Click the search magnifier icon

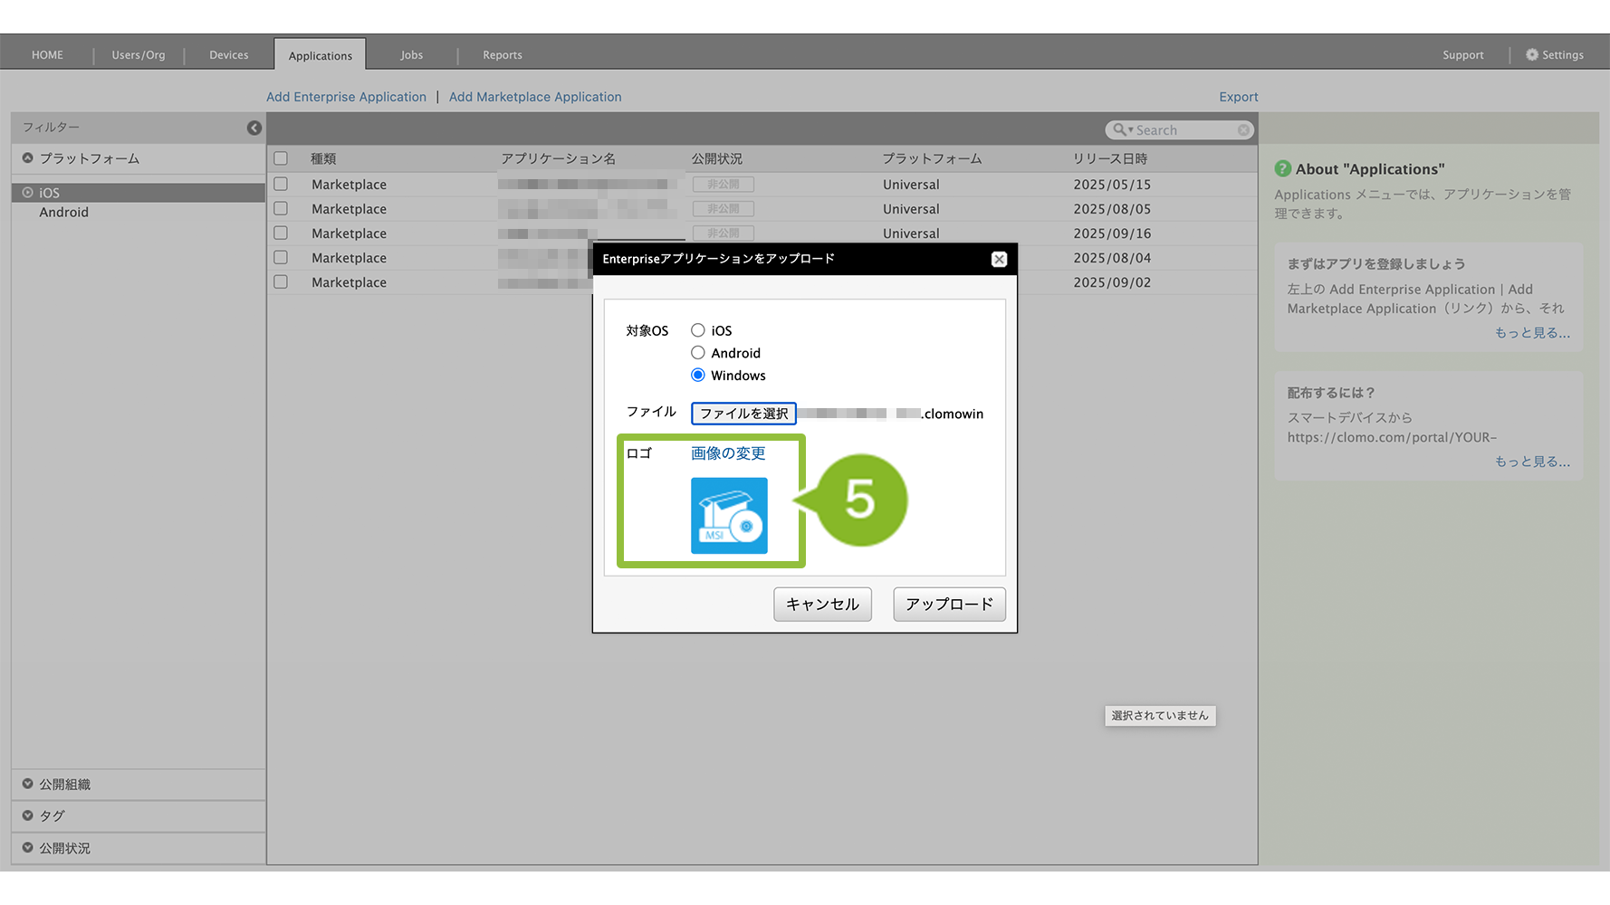1120,130
